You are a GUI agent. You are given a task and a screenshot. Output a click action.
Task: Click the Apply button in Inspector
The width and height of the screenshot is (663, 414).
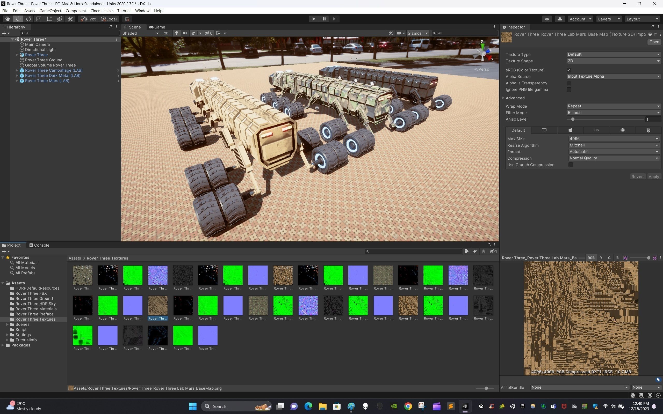(x=653, y=177)
